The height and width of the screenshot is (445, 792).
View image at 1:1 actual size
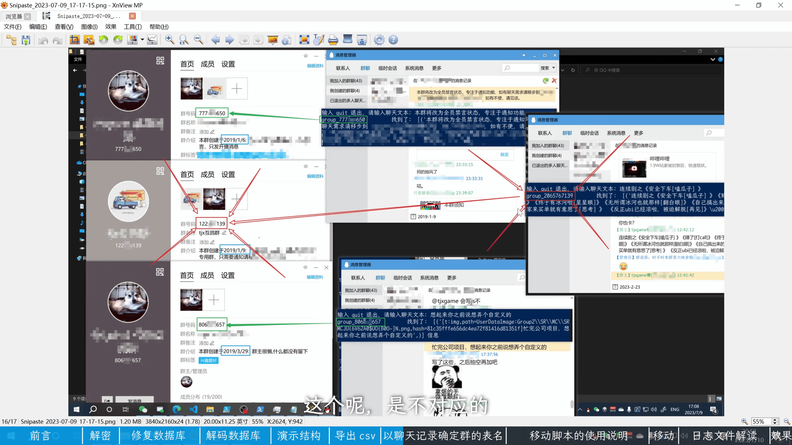click(184, 40)
